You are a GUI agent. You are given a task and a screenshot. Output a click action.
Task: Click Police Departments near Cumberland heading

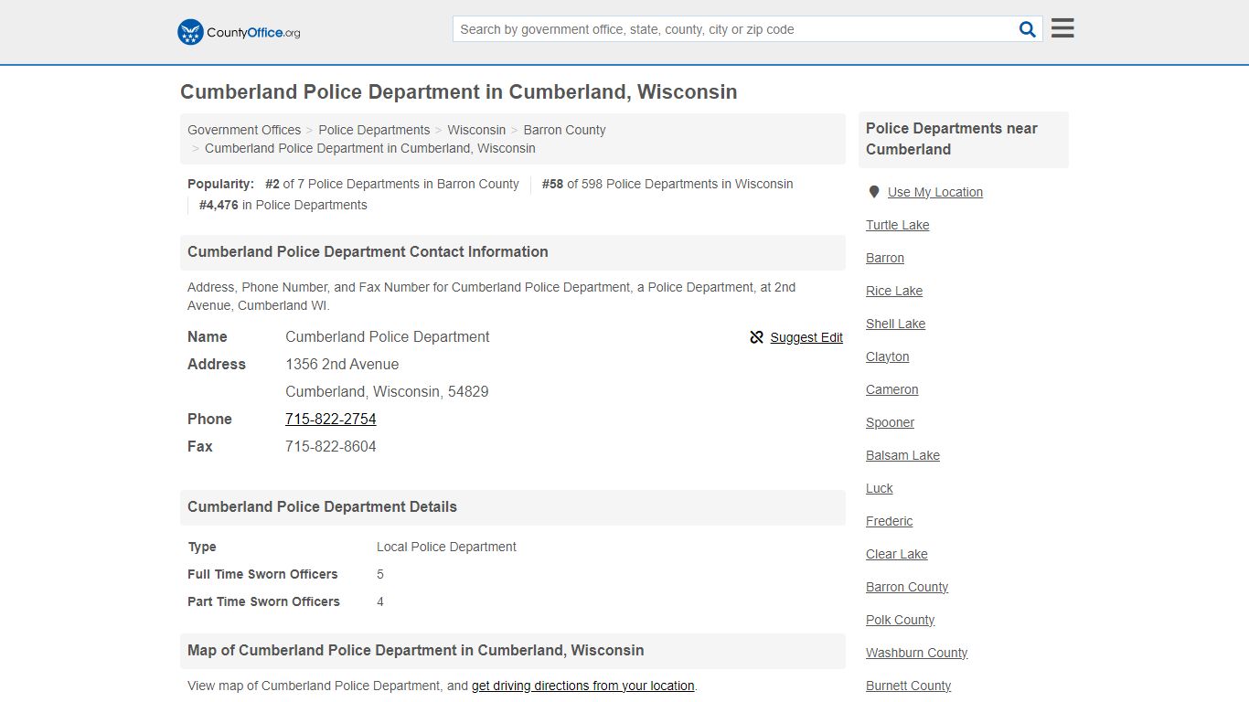pyautogui.click(x=952, y=139)
